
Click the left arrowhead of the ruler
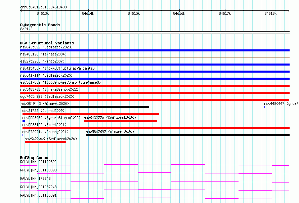[x=21, y=11]
